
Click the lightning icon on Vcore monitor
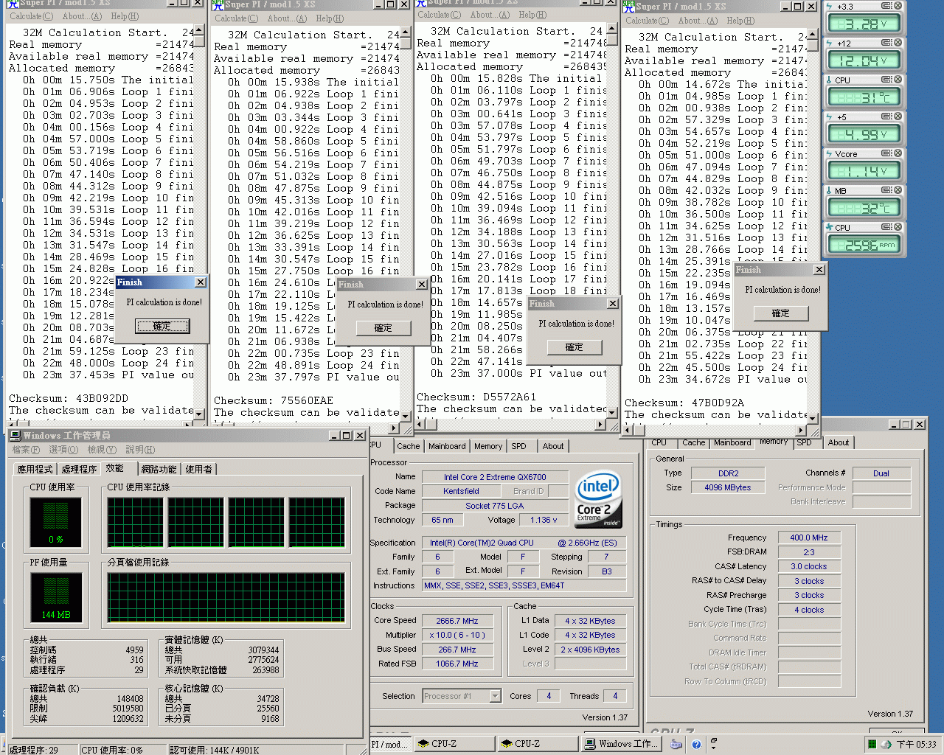click(x=830, y=154)
